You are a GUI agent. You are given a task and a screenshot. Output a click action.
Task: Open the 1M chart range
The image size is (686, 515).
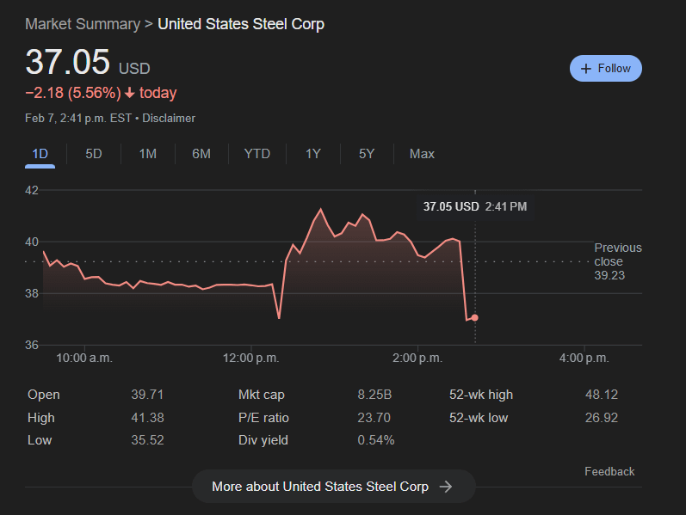pyautogui.click(x=148, y=154)
